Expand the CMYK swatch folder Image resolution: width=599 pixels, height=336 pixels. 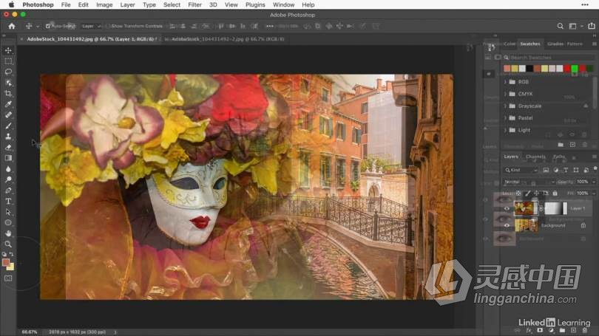tap(505, 94)
